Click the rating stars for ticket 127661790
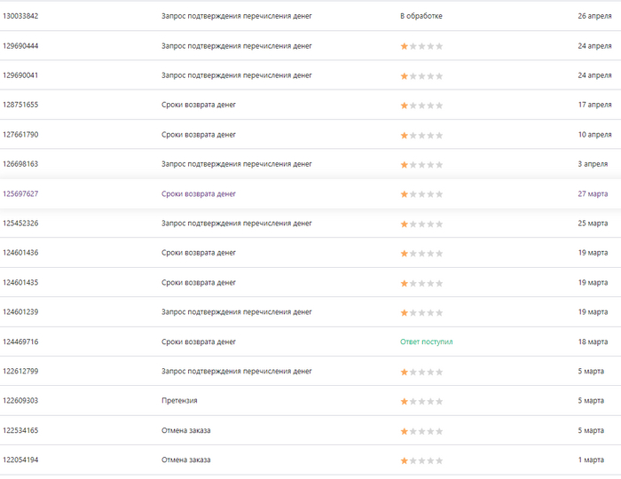This screenshot has height=479, width=621. 421,135
